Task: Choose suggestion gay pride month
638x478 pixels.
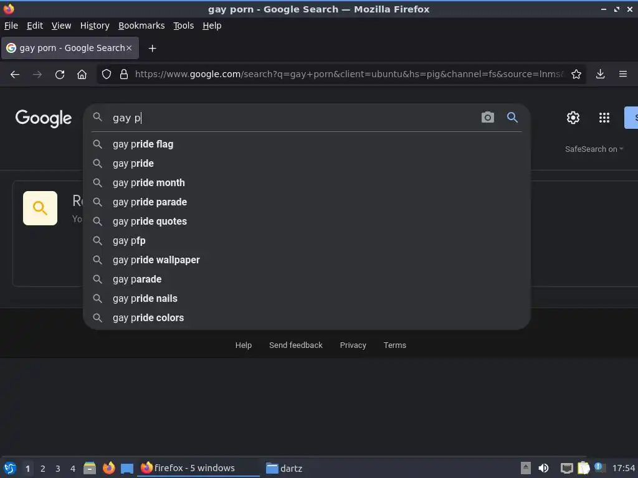Action: pos(307,183)
